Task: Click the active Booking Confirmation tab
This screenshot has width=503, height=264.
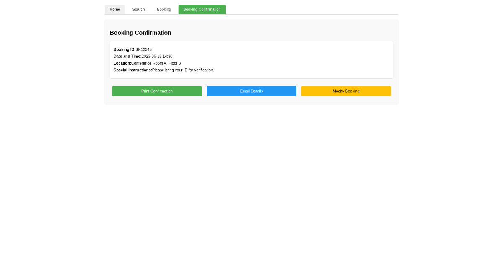Action: click(202, 9)
